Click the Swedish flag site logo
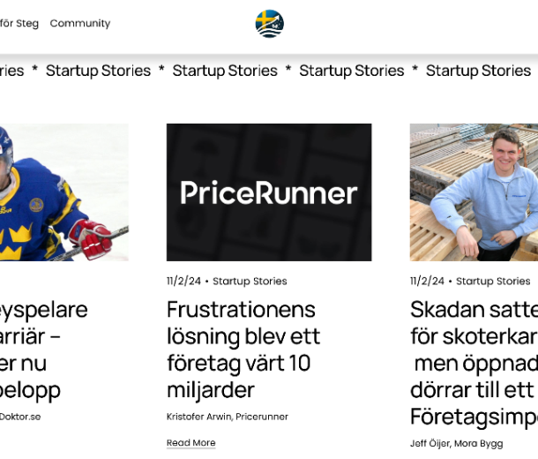The height and width of the screenshot is (459, 538). [269, 23]
